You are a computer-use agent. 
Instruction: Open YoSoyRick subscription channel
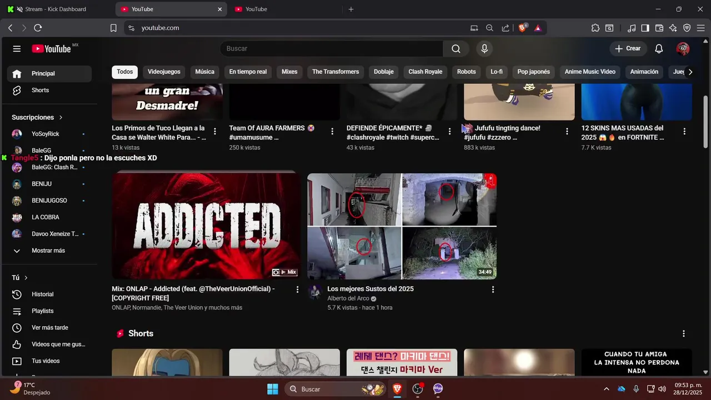click(49, 134)
